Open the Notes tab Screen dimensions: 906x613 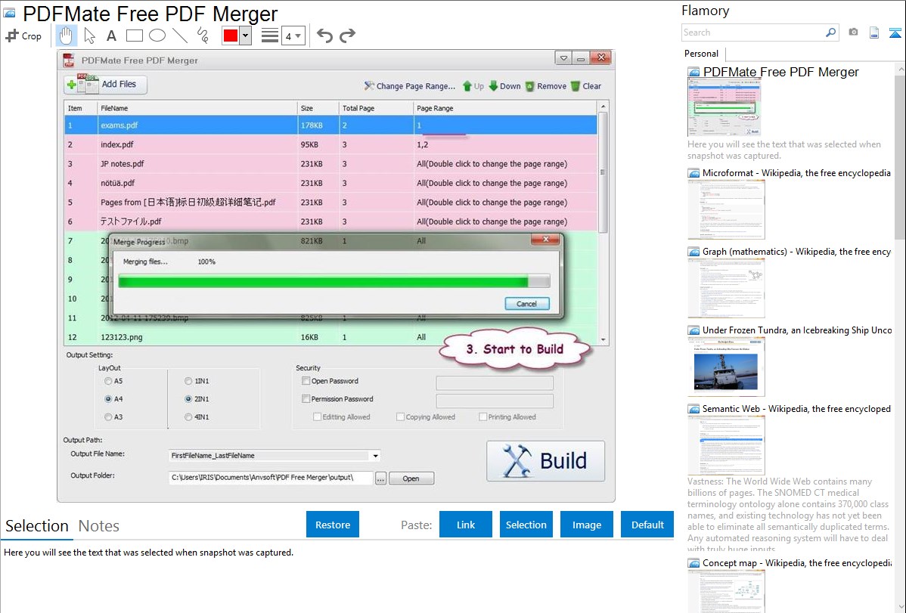[99, 526]
